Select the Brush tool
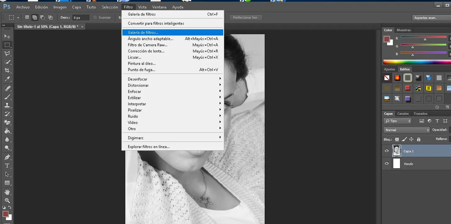451x224 pixels. 7,97
